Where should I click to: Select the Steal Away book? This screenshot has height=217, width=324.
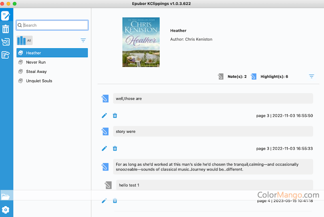click(36, 72)
